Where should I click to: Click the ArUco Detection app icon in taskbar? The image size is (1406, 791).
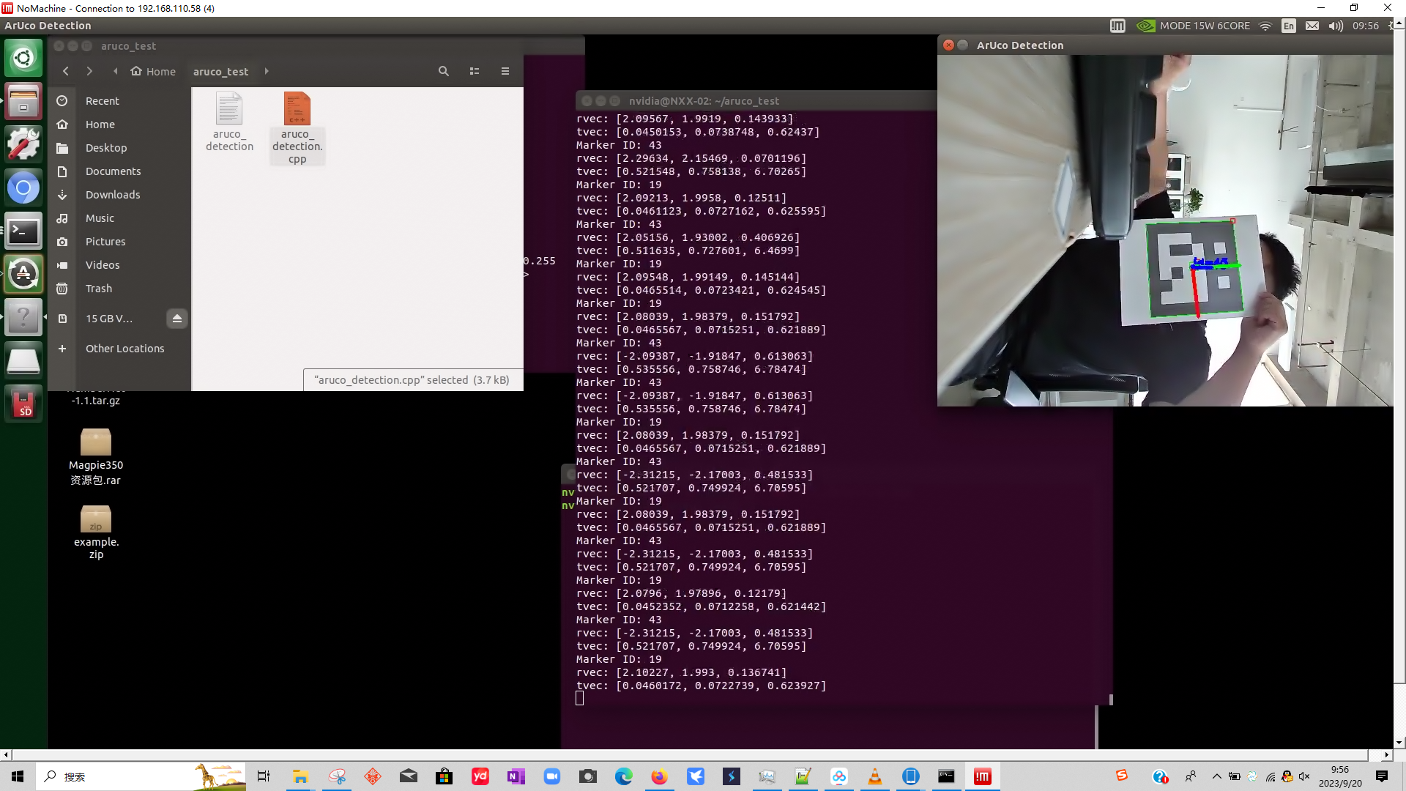point(23,317)
